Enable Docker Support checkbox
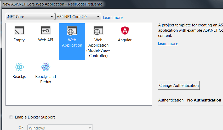This screenshot has height=130, width=223. pyautogui.click(x=11, y=117)
